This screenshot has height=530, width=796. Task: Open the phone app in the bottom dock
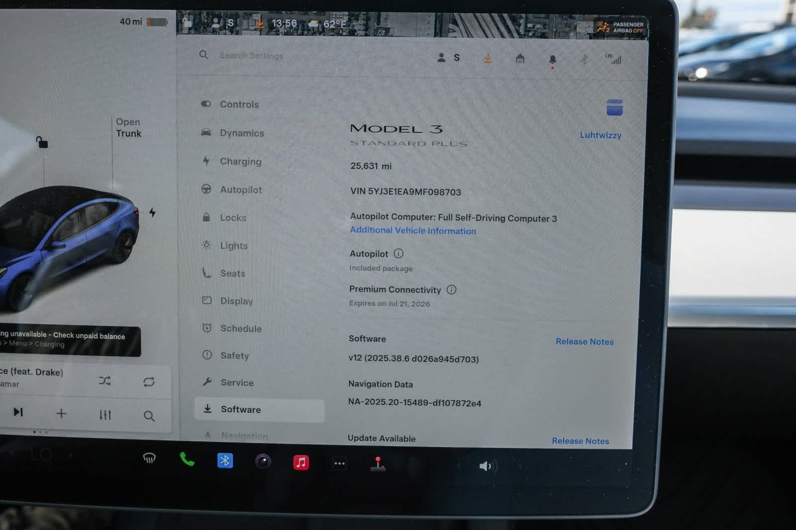(187, 462)
